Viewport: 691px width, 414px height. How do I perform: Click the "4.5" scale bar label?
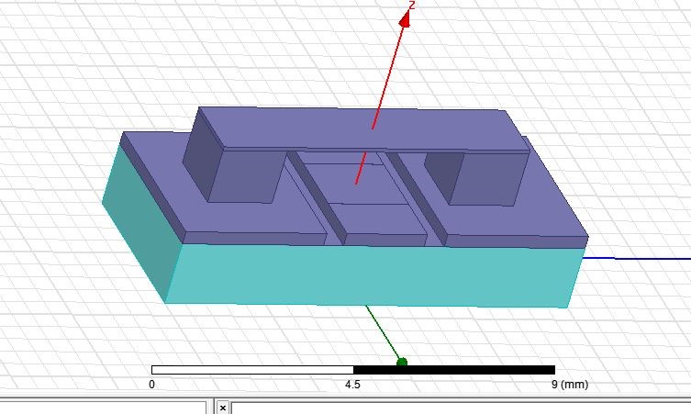(352, 385)
